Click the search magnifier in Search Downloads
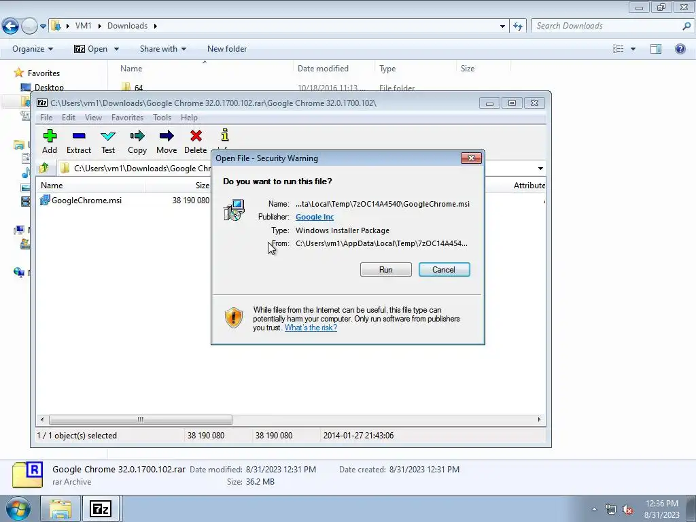696x522 pixels. pos(686,26)
